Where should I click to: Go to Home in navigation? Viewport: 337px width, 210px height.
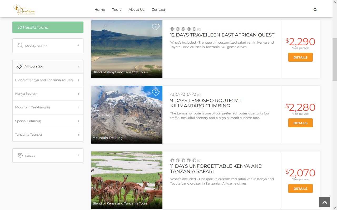tap(100, 10)
